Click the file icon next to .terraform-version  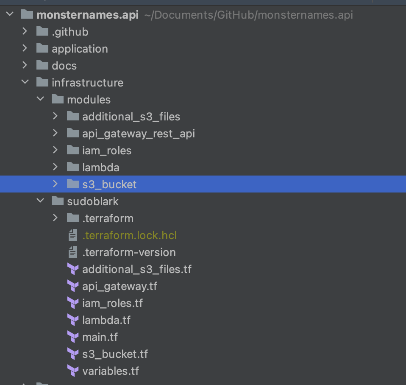[x=73, y=252]
